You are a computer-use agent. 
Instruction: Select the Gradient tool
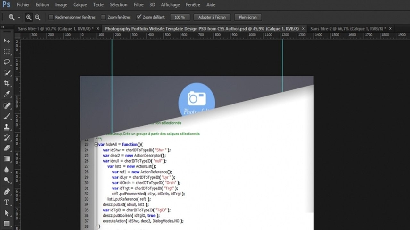pyautogui.click(x=7, y=159)
